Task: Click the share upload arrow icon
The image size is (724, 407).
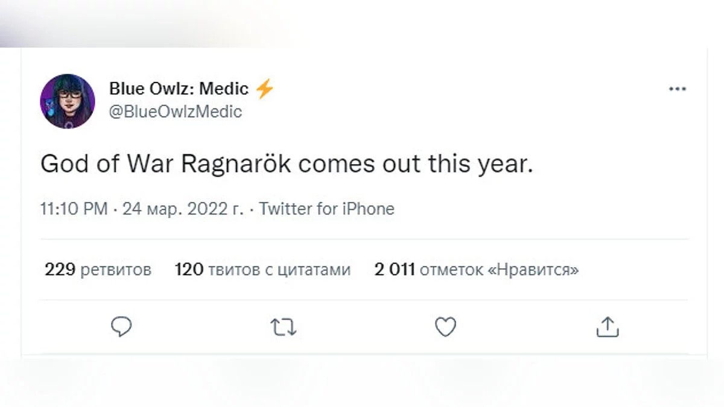Action: point(608,327)
